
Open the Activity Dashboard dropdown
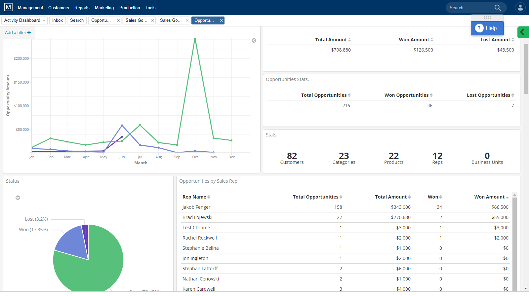pos(44,20)
